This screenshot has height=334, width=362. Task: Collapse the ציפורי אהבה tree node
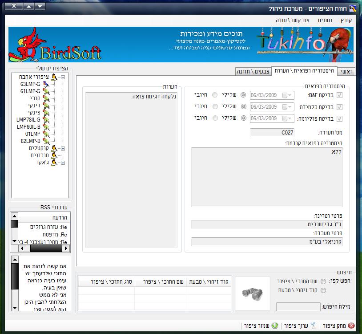tap(63, 77)
